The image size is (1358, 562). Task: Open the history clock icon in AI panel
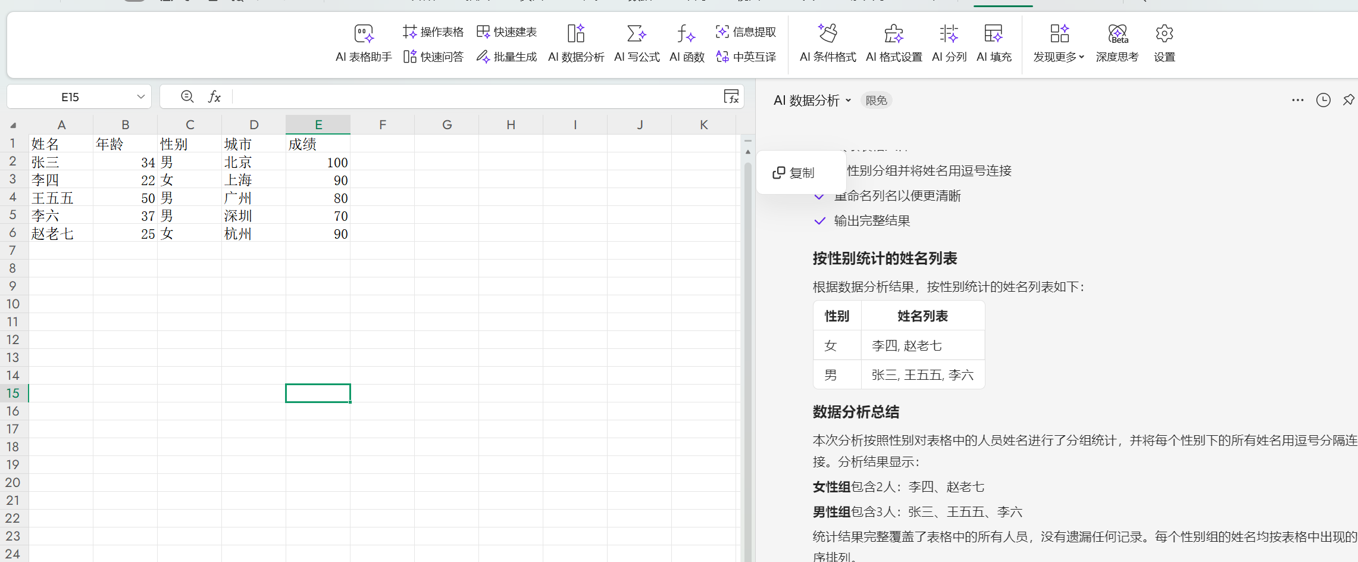[x=1323, y=100]
